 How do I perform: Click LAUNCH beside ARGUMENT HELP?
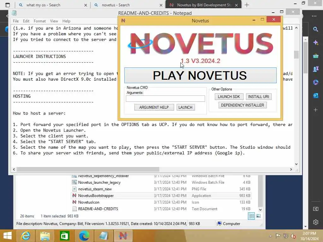[x=185, y=107]
